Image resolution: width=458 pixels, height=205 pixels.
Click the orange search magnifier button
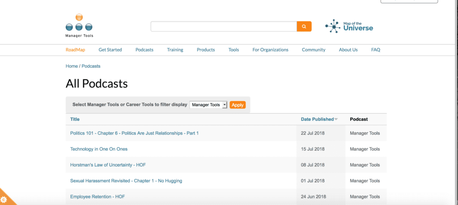pos(304,26)
